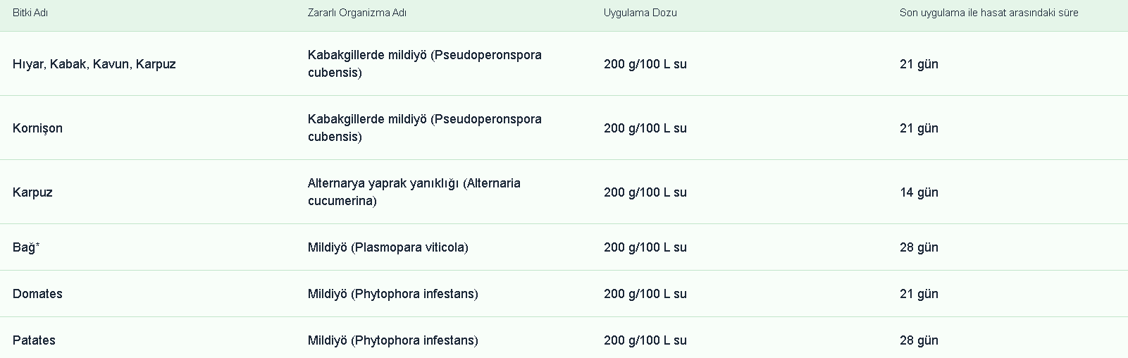1128x358 pixels.
Task: Select the Pseudoperonspora cell in Kornişon row
Action: click(x=424, y=128)
